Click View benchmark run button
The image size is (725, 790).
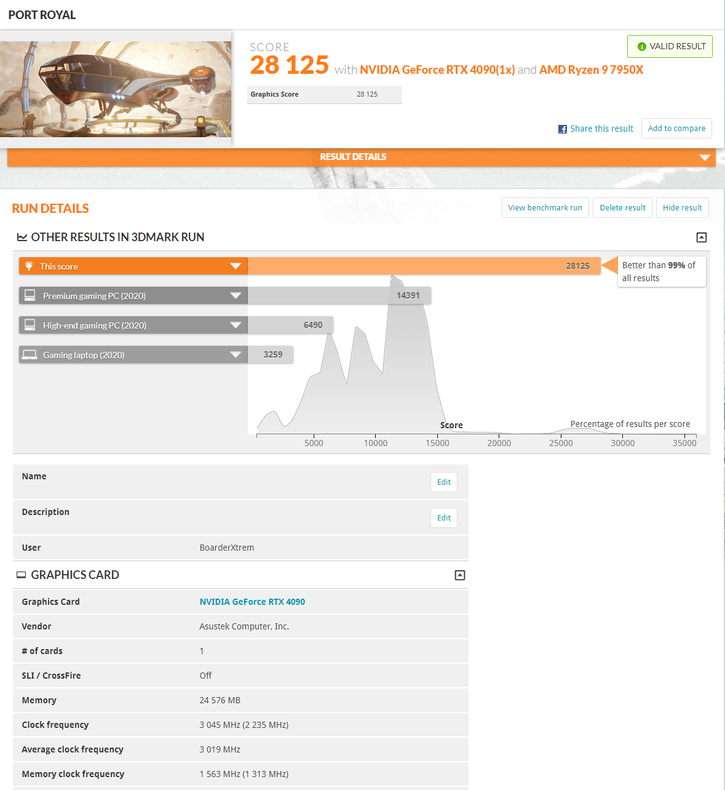coord(545,208)
